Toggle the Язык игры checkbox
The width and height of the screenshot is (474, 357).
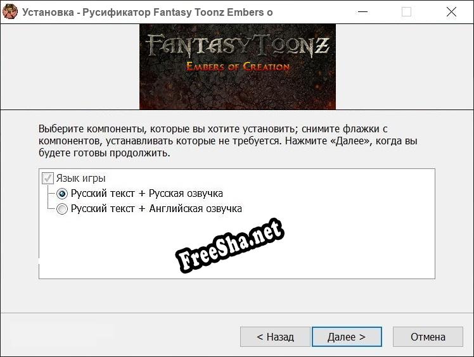48,178
